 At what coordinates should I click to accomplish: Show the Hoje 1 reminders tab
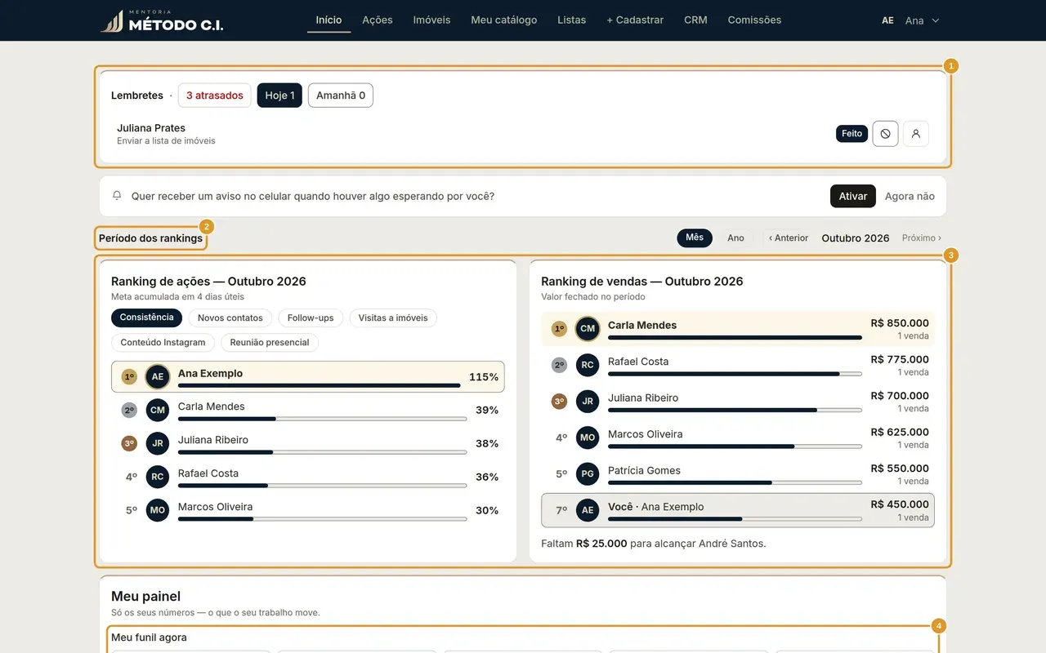point(279,96)
